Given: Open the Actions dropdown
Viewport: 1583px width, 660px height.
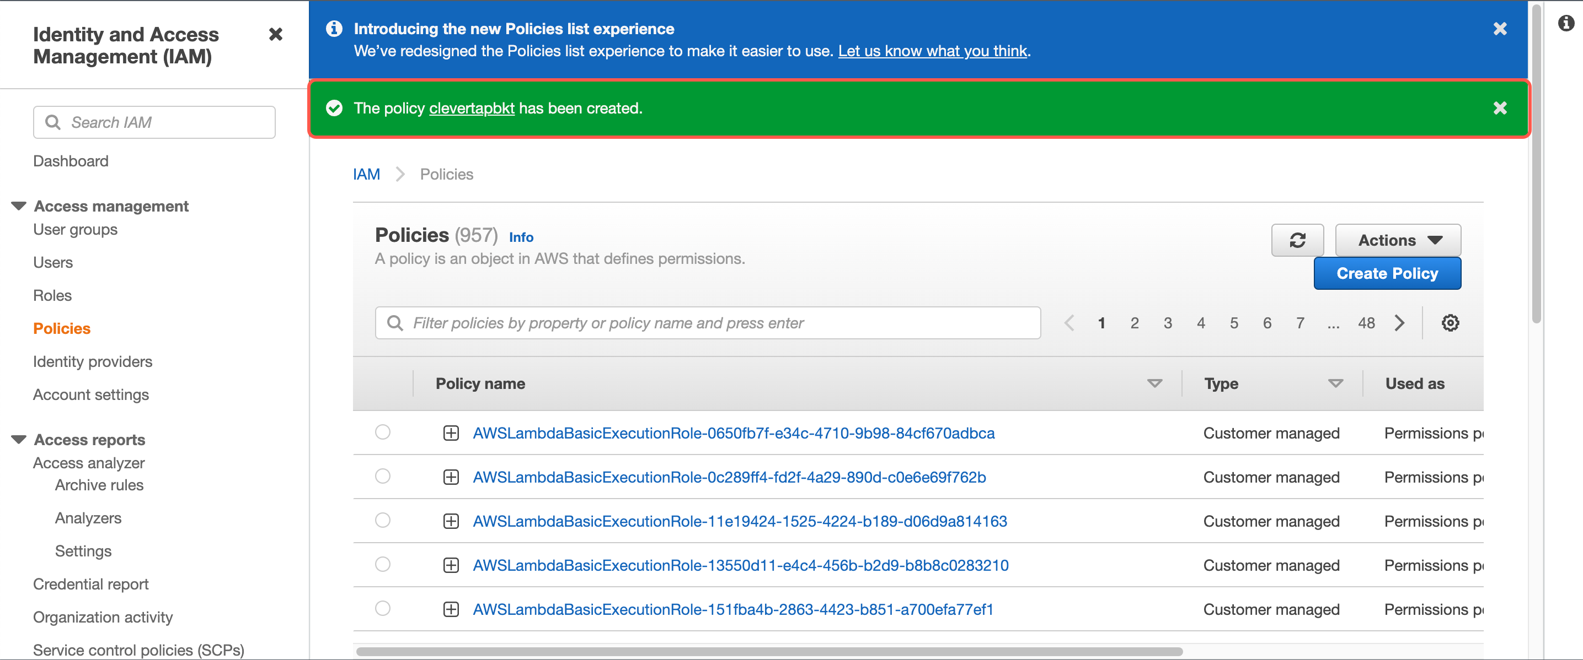Looking at the screenshot, I should coord(1398,240).
